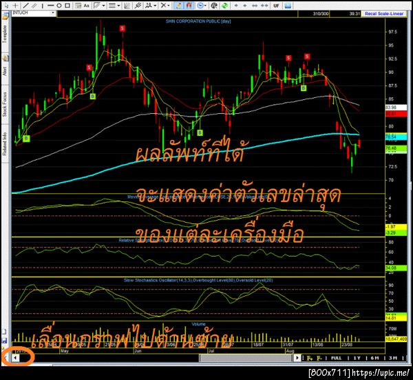The image size is (413, 380).
Task: Select the trend line drawing tool
Action: point(26,6)
